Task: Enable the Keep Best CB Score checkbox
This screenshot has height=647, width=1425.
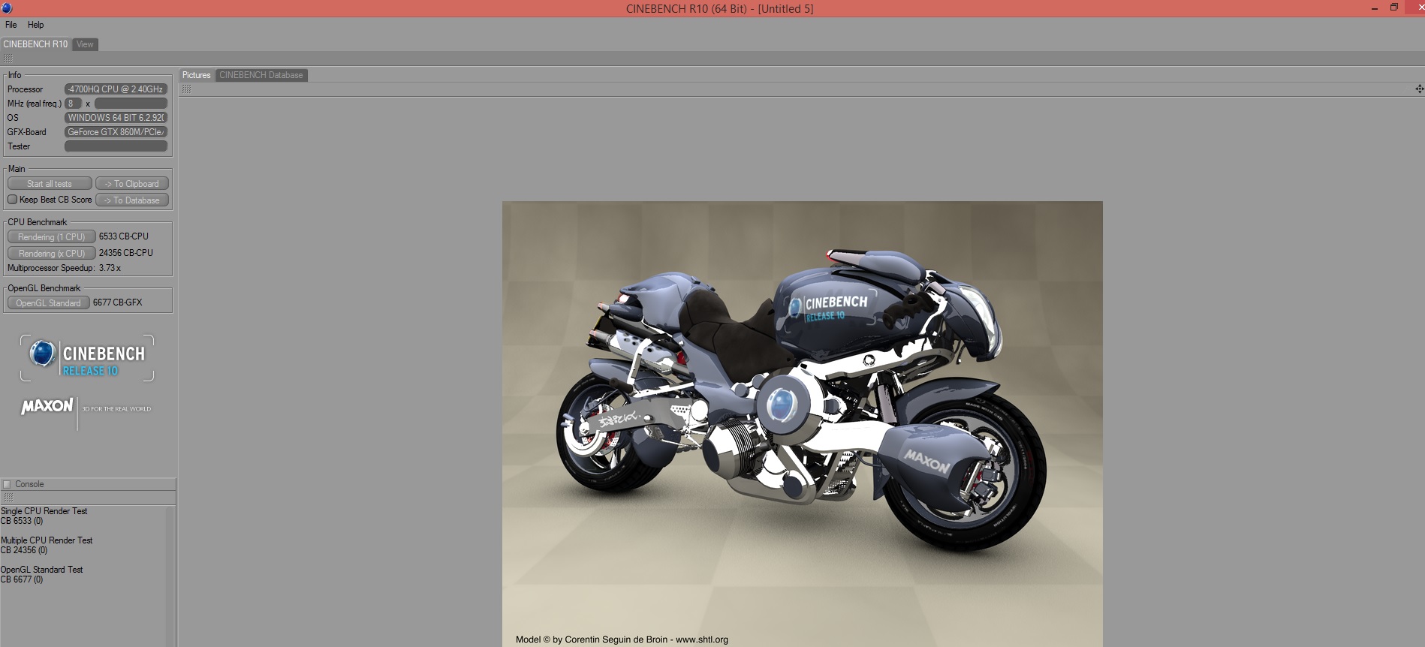Action: (x=12, y=200)
